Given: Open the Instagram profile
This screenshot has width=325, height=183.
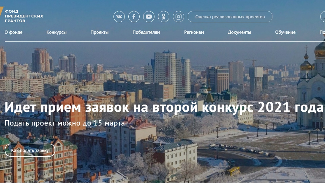Looking at the screenshot, I should 179,17.
